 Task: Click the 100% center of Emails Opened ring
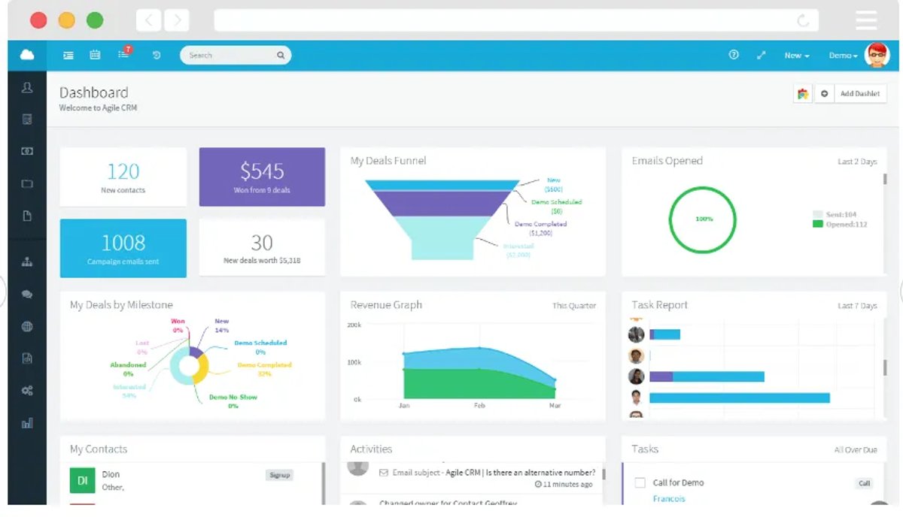(x=704, y=219)
